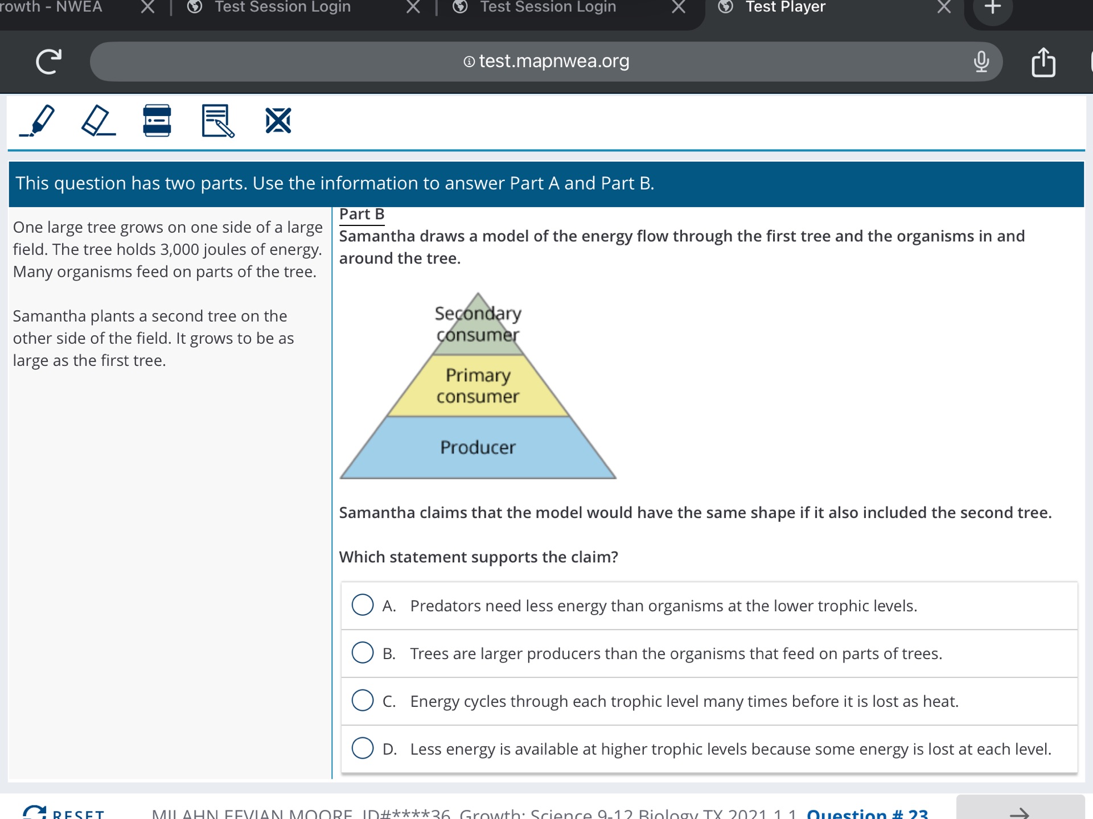Screen dimensions: 1093x819
Task: Click the test.mapnwea.org address bar
Action: 545,61
